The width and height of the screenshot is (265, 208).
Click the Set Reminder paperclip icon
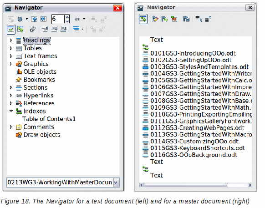(x=33, y=30)
